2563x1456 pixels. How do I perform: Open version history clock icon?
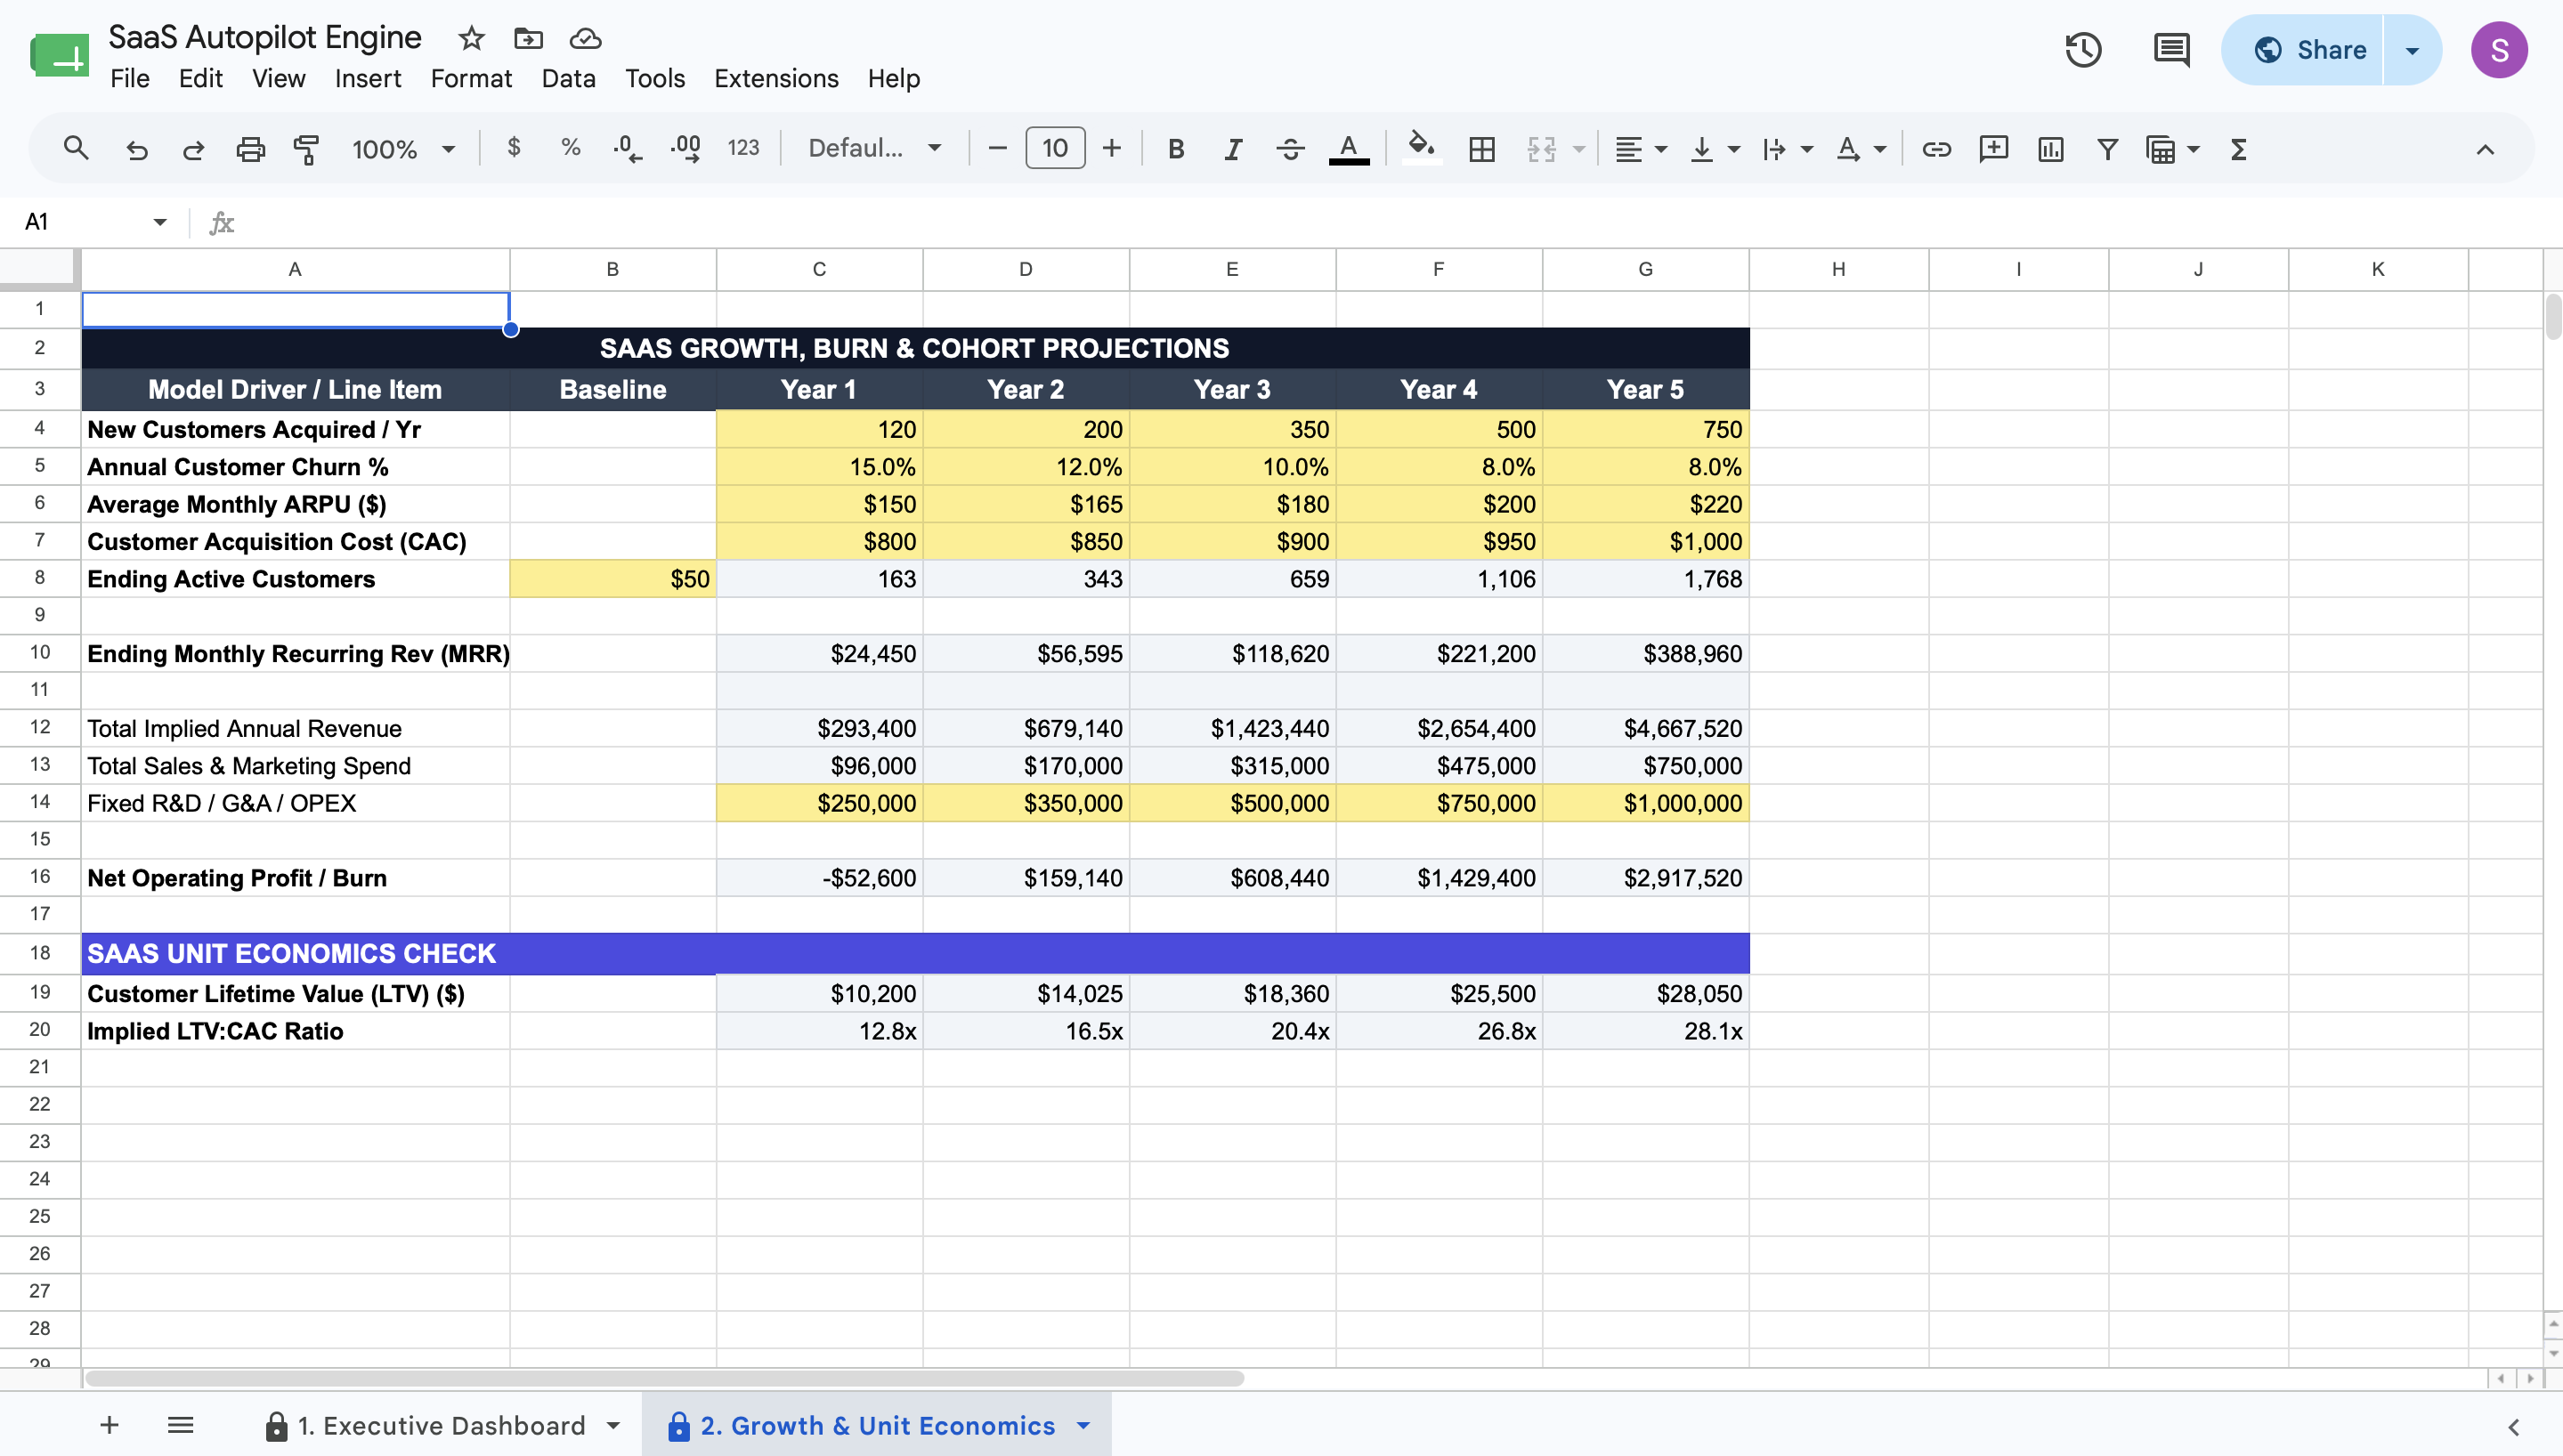(x=2083, y=50)
